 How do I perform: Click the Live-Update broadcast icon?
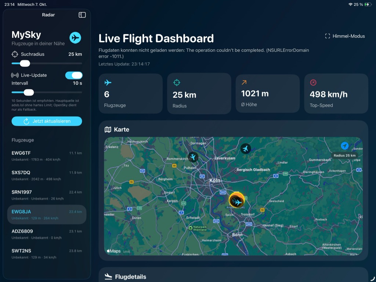(15, 75)
